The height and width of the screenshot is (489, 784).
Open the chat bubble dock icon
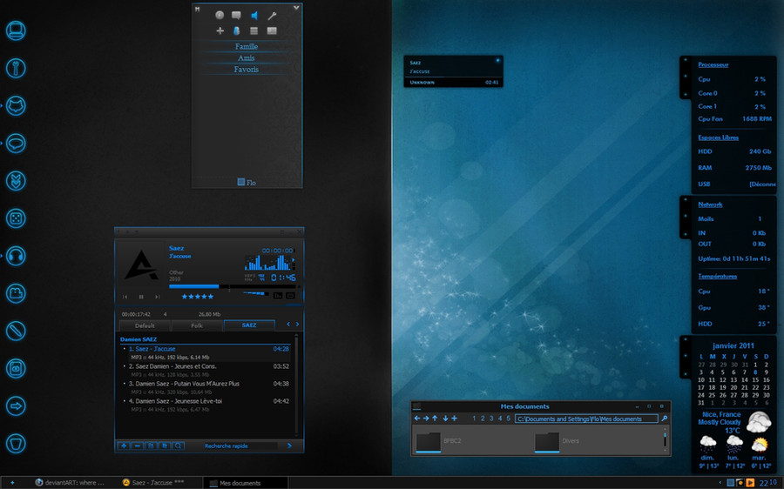[x=16, y=144]
